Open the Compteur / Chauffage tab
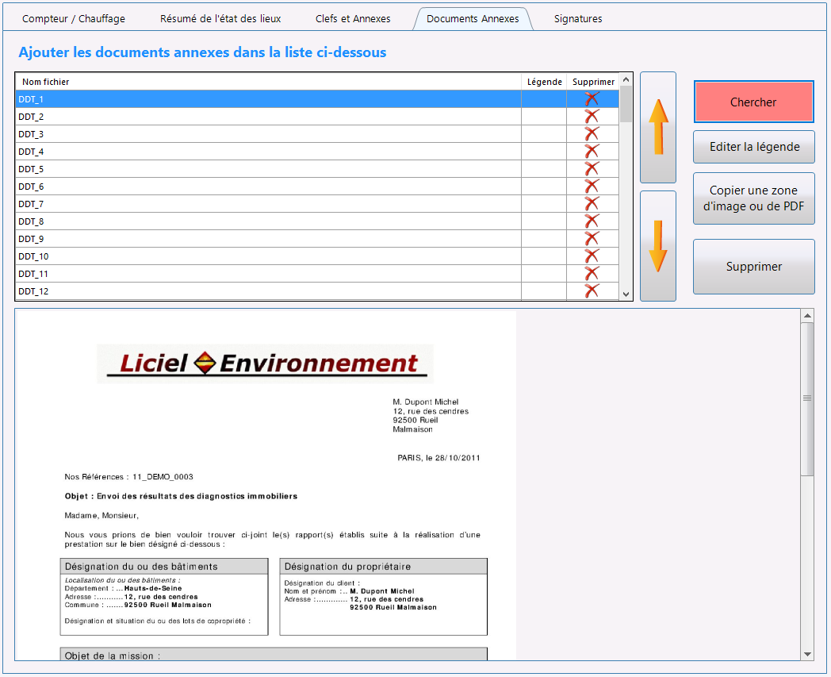 (74, 18)
